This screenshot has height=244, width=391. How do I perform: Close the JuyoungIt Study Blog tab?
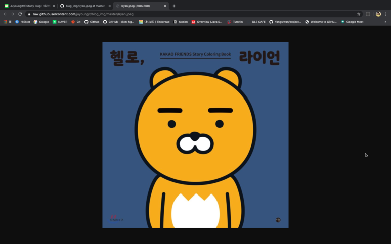coord(54,6)
